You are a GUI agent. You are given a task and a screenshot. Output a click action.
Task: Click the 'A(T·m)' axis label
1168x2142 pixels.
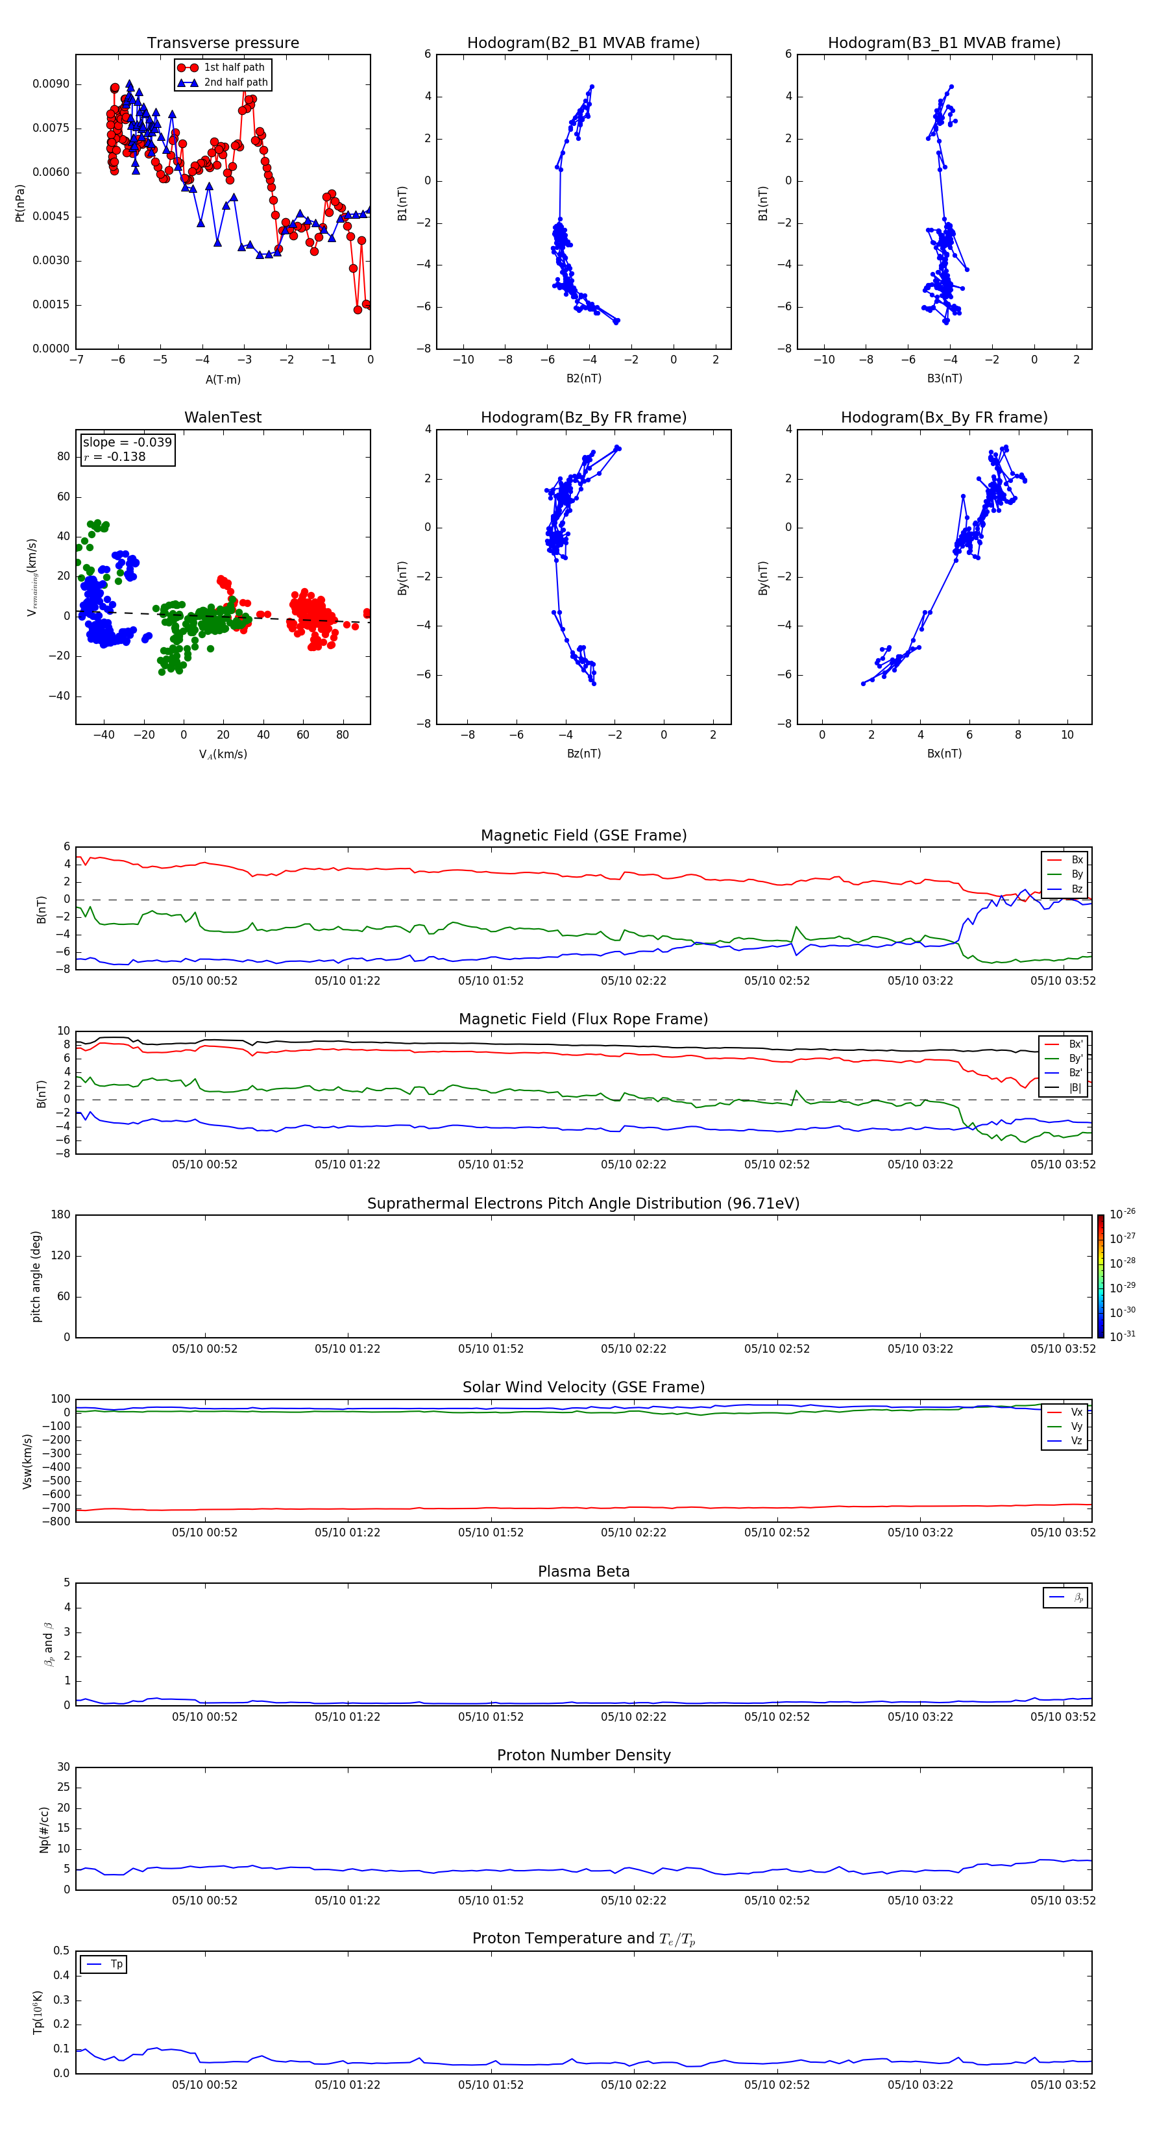[223, 380]
